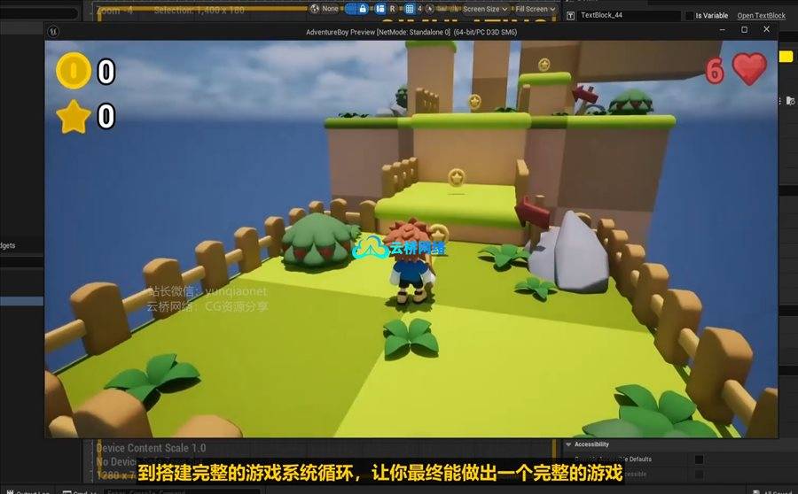
Task: Click the TextBlock_44 name field
Action: [628, 16]
